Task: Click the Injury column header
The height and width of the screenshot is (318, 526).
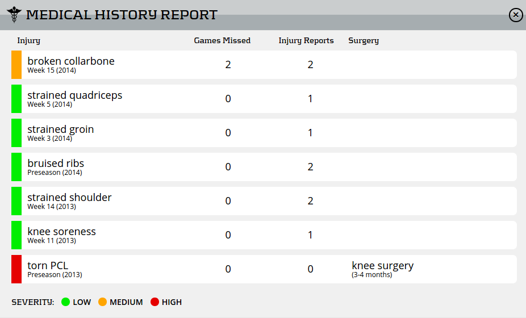Action: (29, 41)
